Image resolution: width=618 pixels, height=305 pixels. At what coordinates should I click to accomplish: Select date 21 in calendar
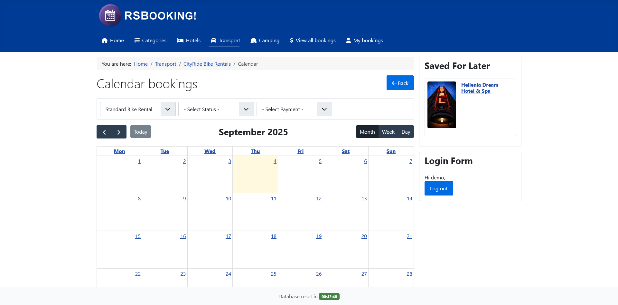point(409,236)
